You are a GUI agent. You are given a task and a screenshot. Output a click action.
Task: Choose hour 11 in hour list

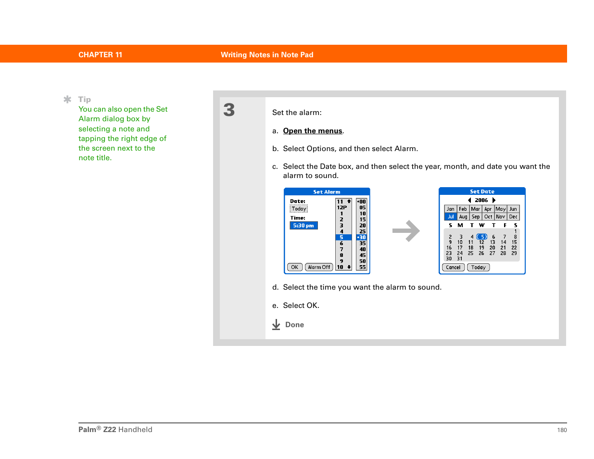(x=340, y=202)
